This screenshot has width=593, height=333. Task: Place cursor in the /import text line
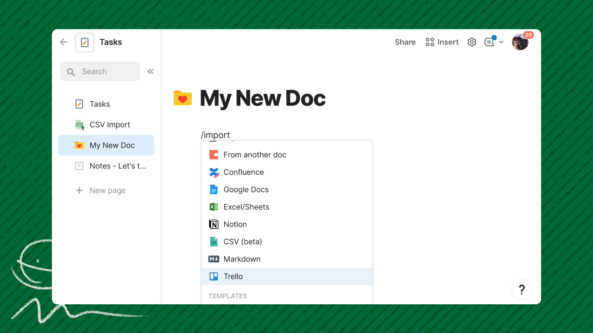(215, 135)
